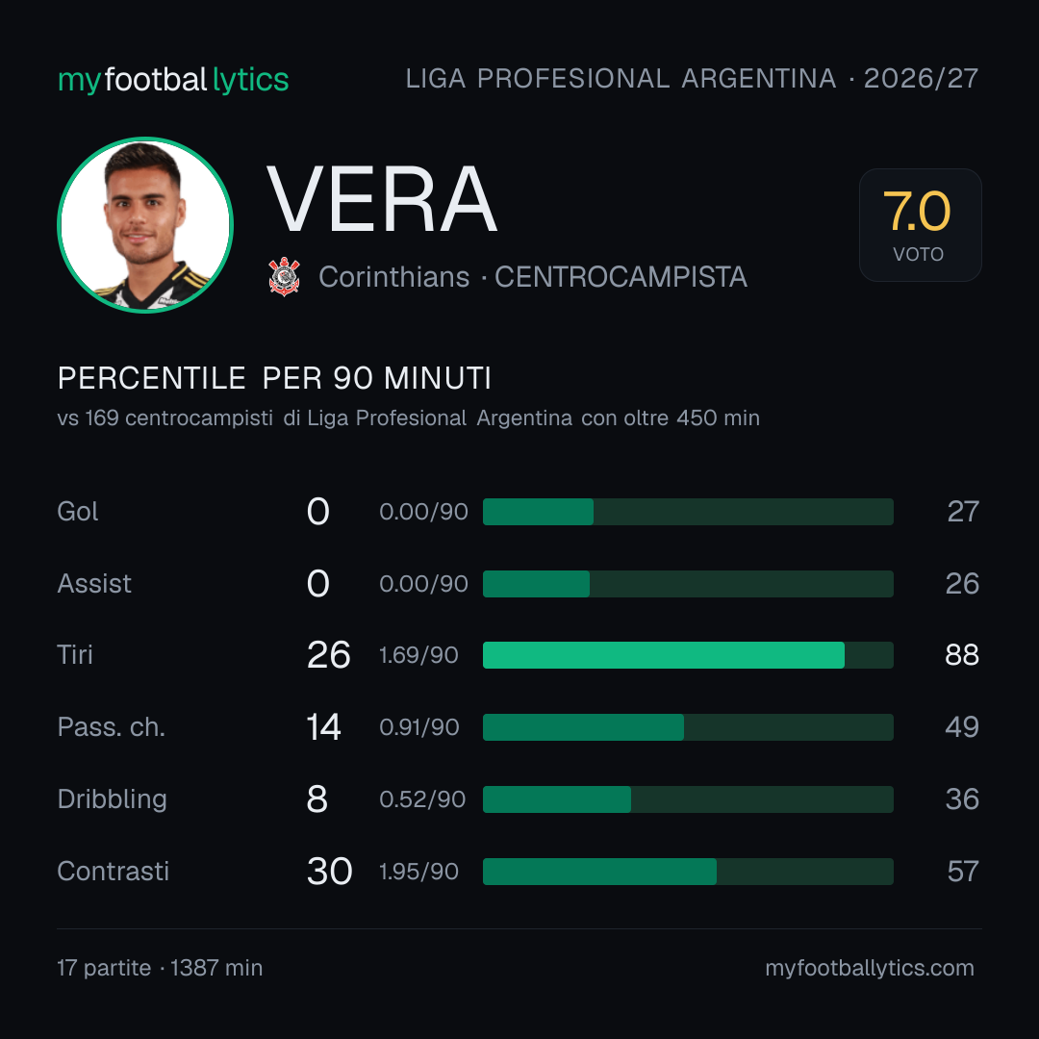
Task: Click the VERA player name heading
Action: [x=382, y=199]
